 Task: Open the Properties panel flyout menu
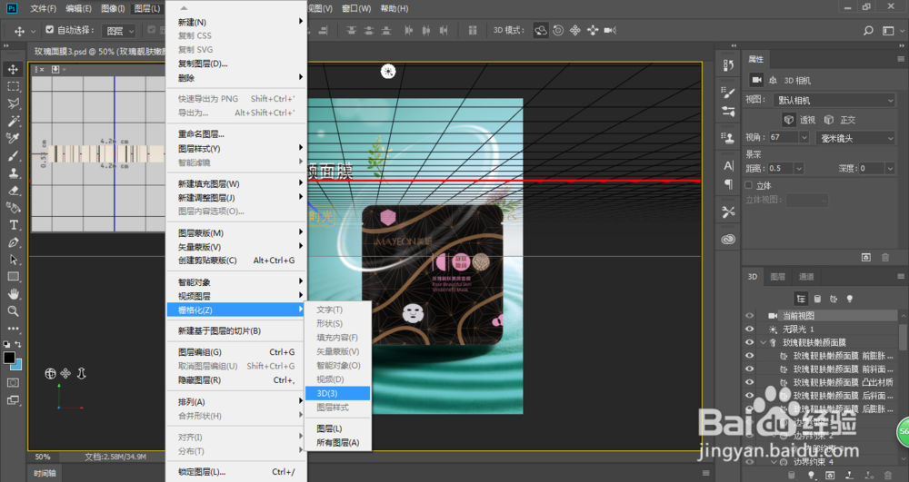tap(900, 59)
